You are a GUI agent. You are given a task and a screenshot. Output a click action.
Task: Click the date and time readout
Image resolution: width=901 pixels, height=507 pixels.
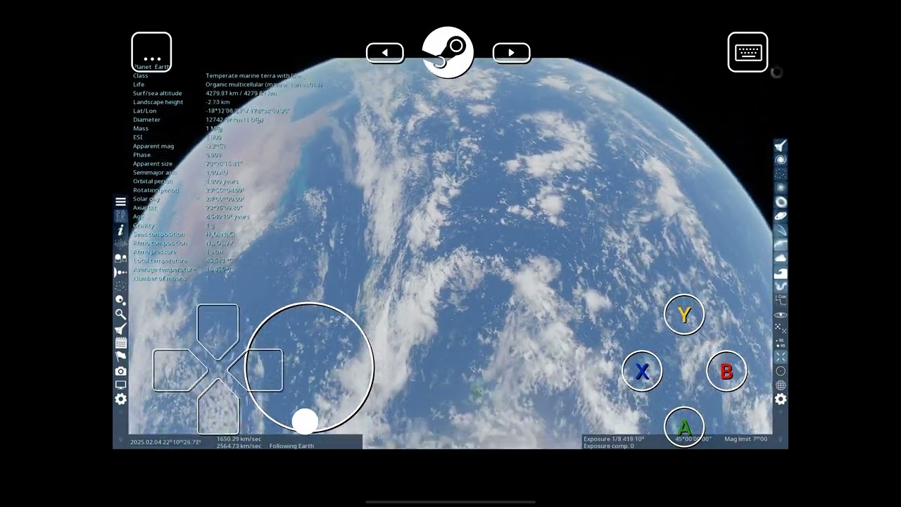pos(165,442)
